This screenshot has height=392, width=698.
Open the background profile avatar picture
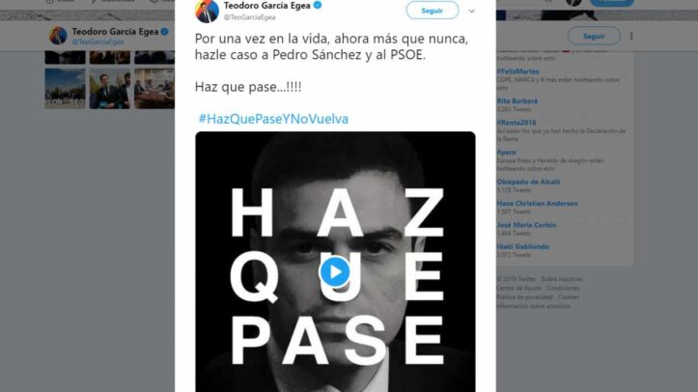click(58, 36)
